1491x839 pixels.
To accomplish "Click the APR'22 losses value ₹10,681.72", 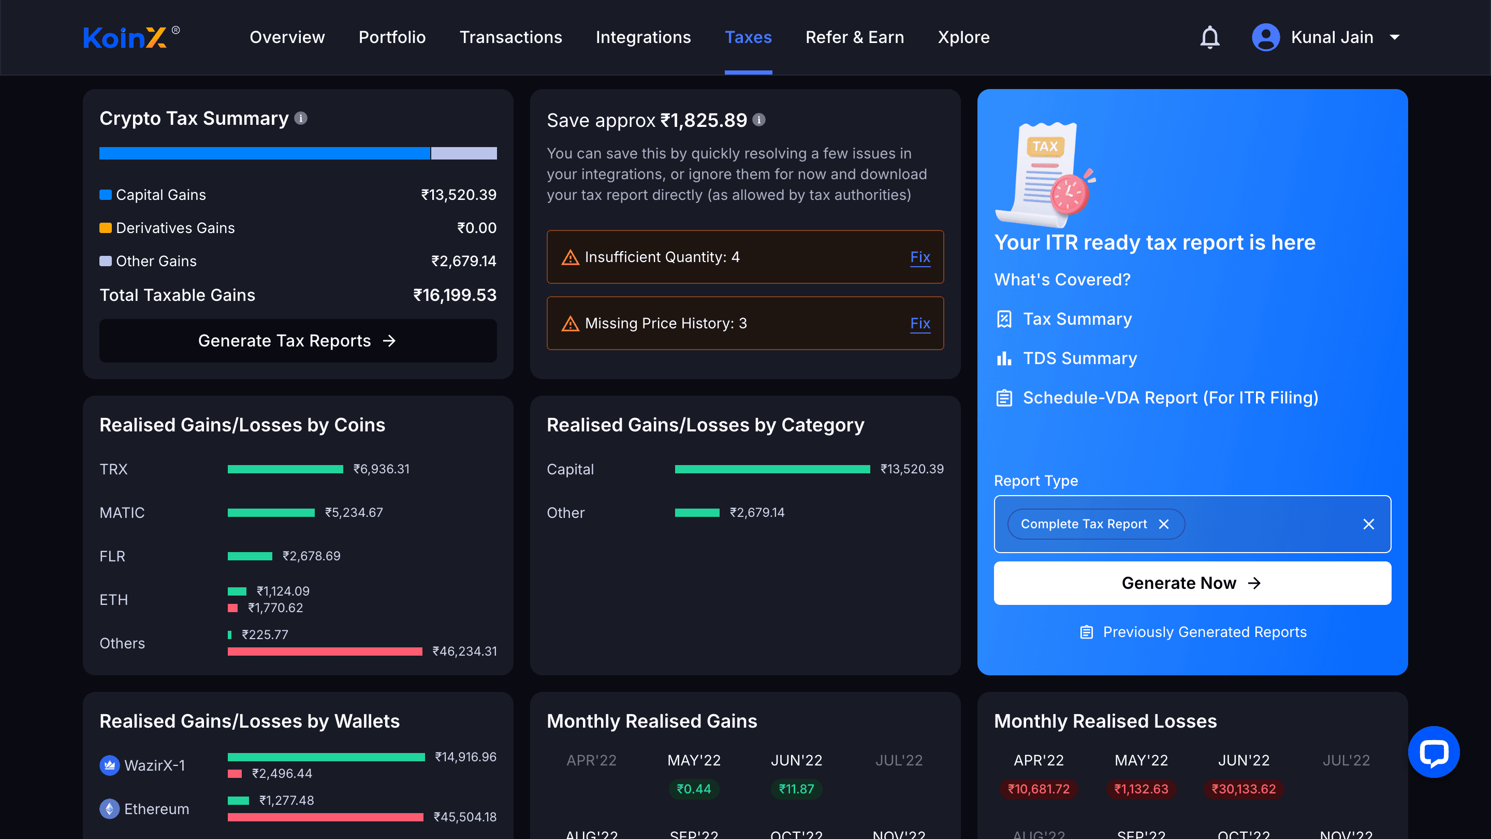I will coord(1039,789).
